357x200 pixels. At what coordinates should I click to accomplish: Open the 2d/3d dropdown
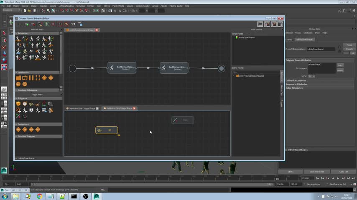pyautogui.click(x=311, y=76)
